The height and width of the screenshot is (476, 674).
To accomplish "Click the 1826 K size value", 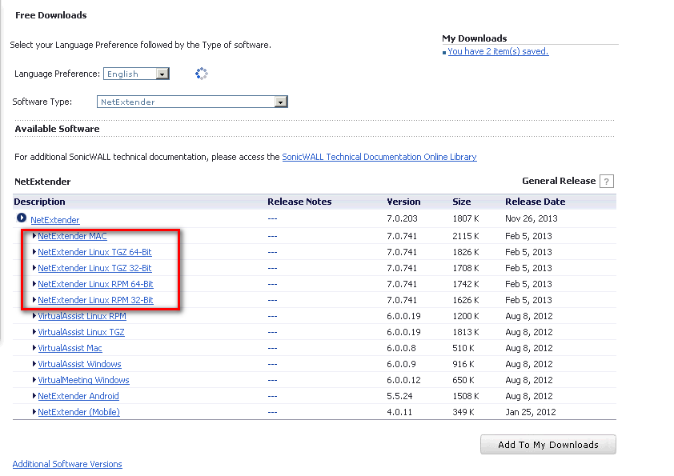I will 466,252.
